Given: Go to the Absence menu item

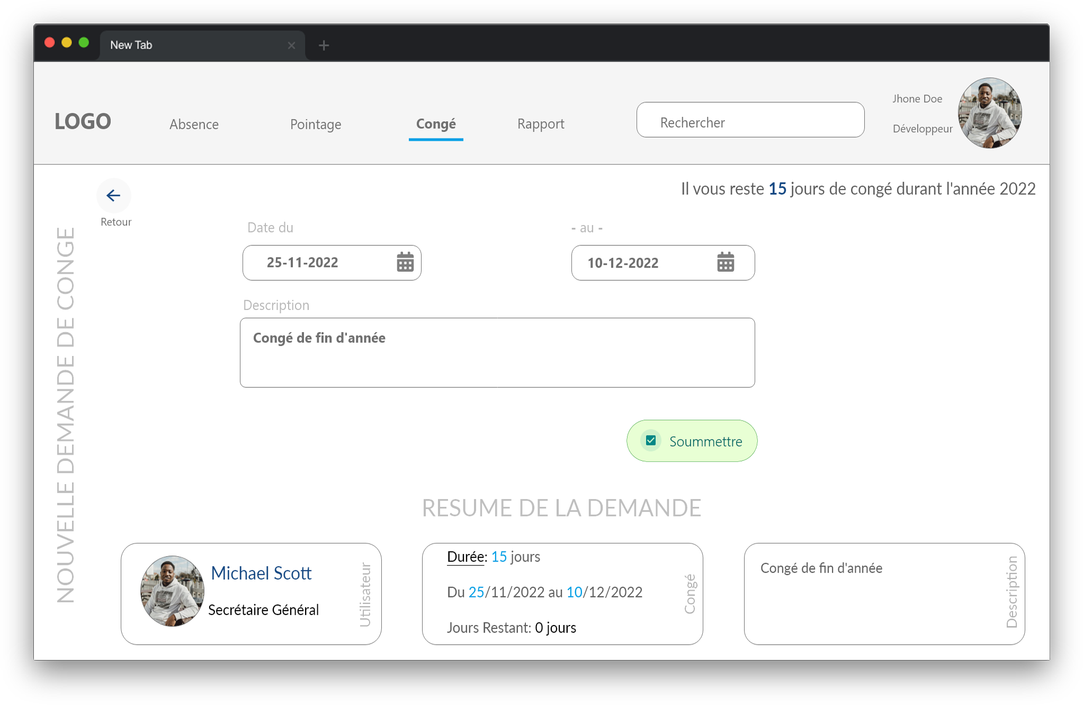Looking at the screenshot, I should pyautogui.click(x=194, y=124).
